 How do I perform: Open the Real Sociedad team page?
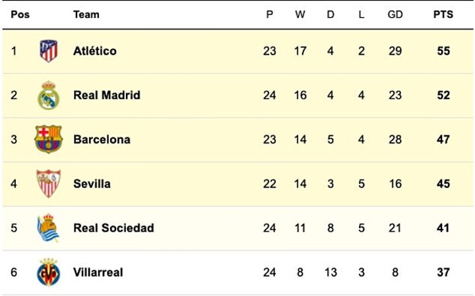click(x=113, y=228)
